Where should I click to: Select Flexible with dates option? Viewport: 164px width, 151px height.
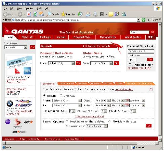point(109,121)
